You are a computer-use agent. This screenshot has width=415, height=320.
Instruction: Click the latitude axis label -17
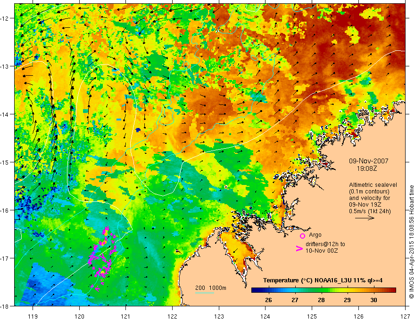pyautogui.click(x=5, y=258)
